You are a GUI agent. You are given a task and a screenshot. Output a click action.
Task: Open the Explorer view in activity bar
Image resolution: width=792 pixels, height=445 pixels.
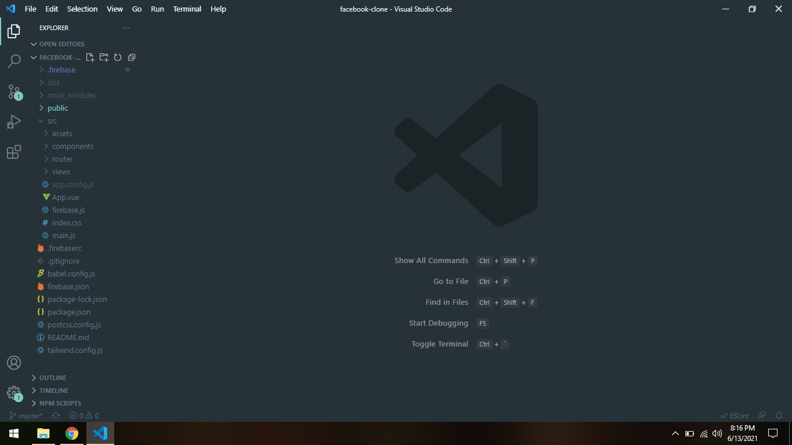[x=14, y=31]
